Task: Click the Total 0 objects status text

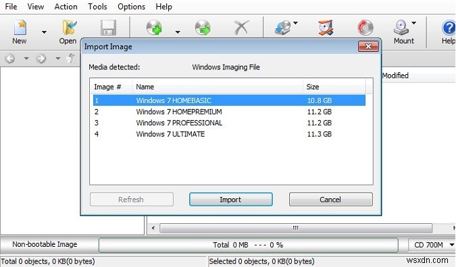Action: 48,261
